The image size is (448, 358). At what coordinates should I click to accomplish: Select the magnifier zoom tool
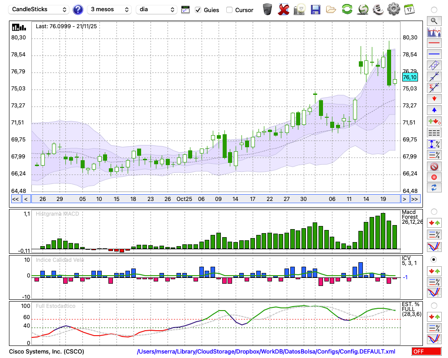tap(434, 21)
